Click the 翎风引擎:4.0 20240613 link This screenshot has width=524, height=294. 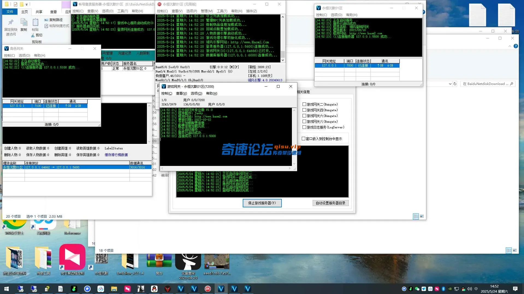(265, 80)
